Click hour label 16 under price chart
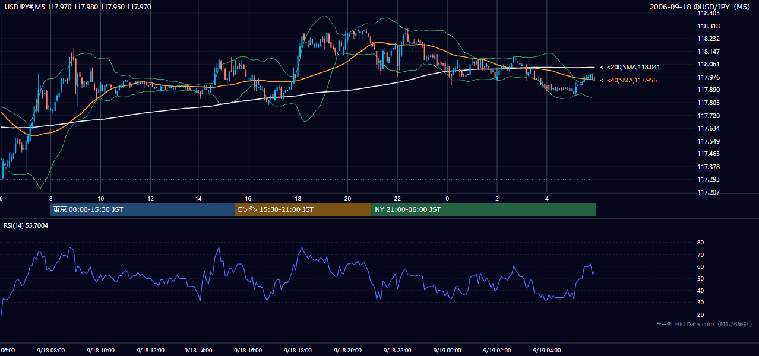 [x=249, y=198]
